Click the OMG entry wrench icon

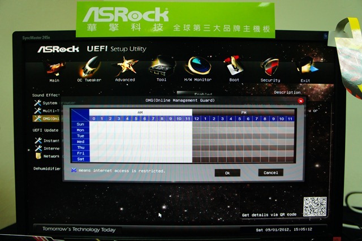tap(37, 118)
